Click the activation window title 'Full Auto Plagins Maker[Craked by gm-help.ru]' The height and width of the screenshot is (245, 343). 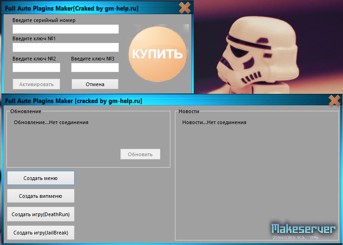pos(72,9)
